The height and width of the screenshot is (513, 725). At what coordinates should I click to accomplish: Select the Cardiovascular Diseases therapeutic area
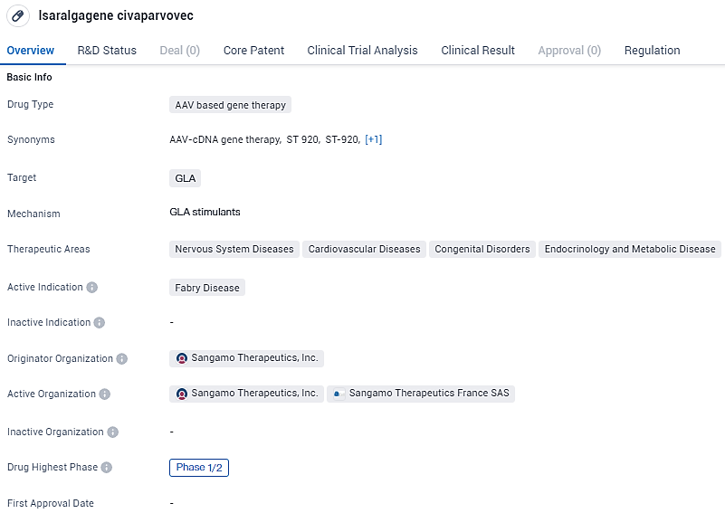point(364,249)
